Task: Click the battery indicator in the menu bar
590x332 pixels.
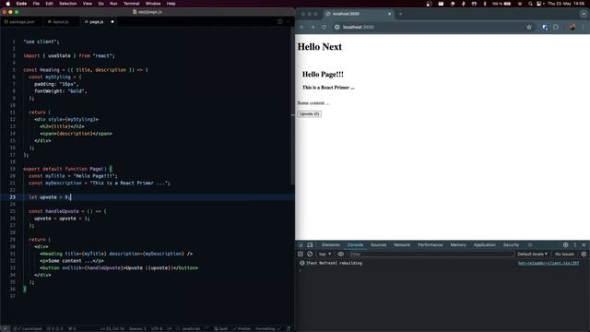Action: click(x=501, y=4)
